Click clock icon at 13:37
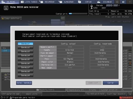 click(2, 97)
